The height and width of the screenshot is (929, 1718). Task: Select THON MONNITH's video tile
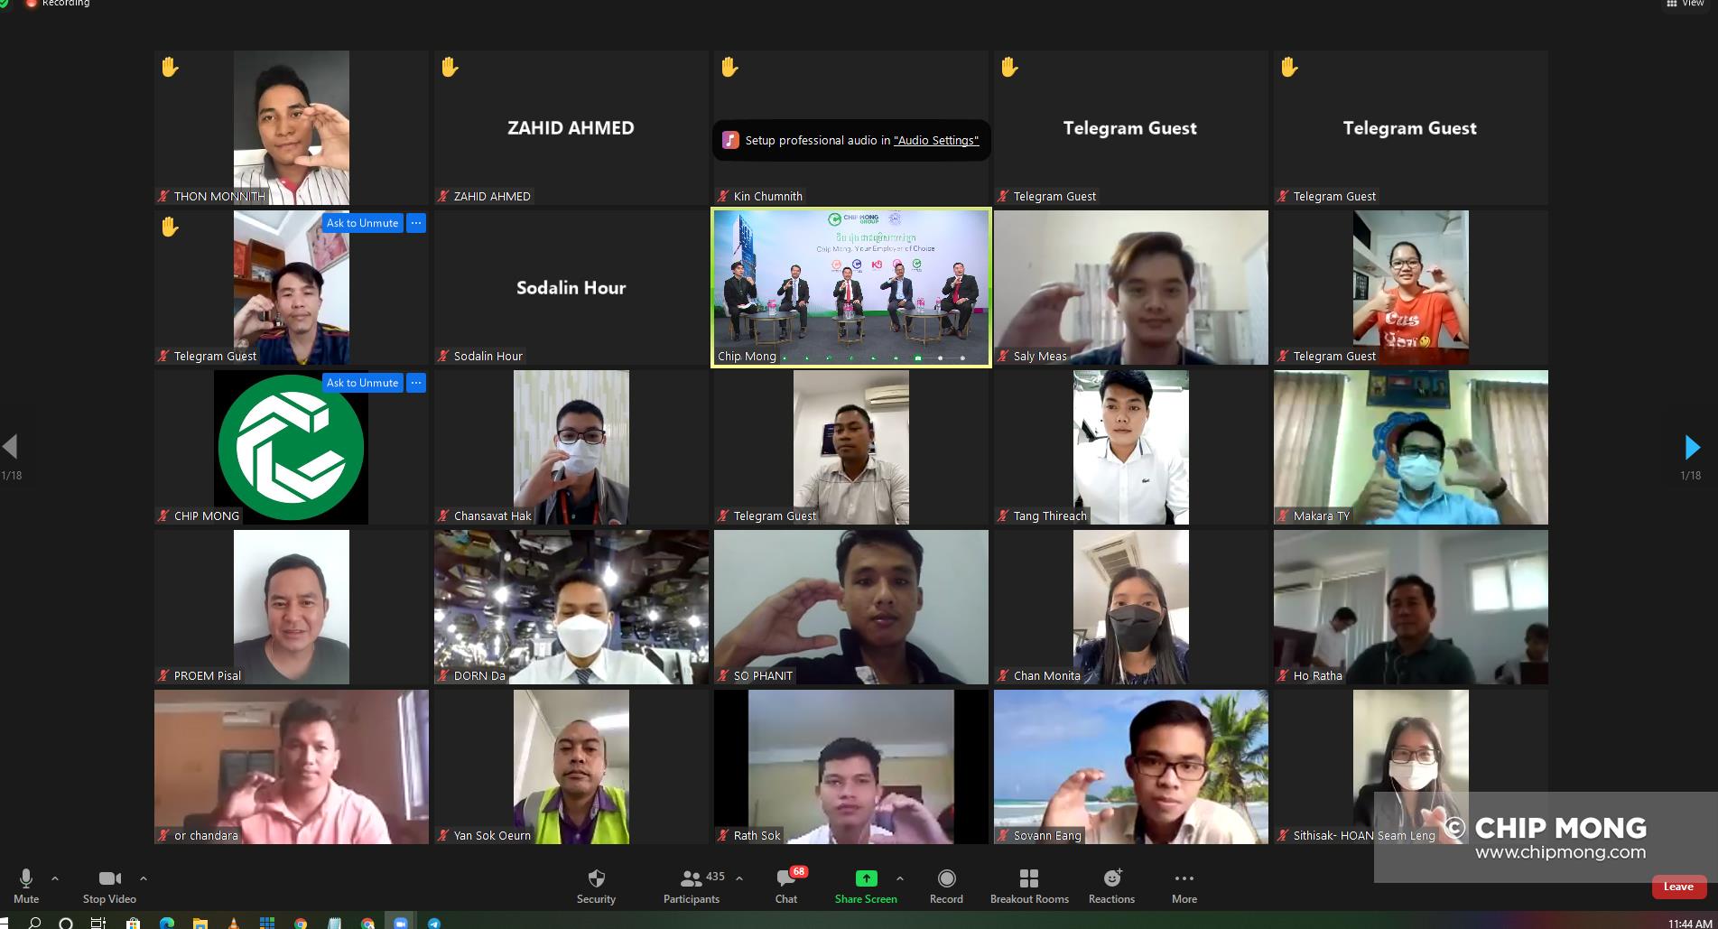coord(292,127)
